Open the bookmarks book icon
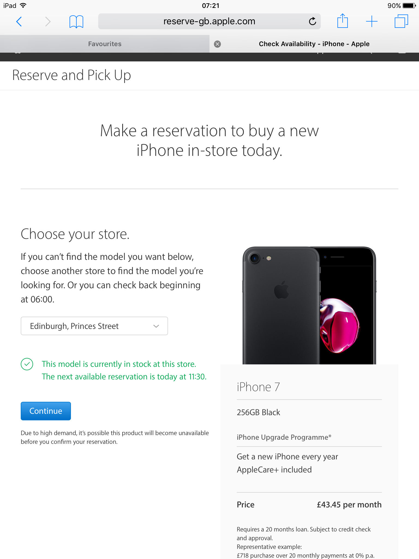419x559 pixels. (x=76, y=22)
